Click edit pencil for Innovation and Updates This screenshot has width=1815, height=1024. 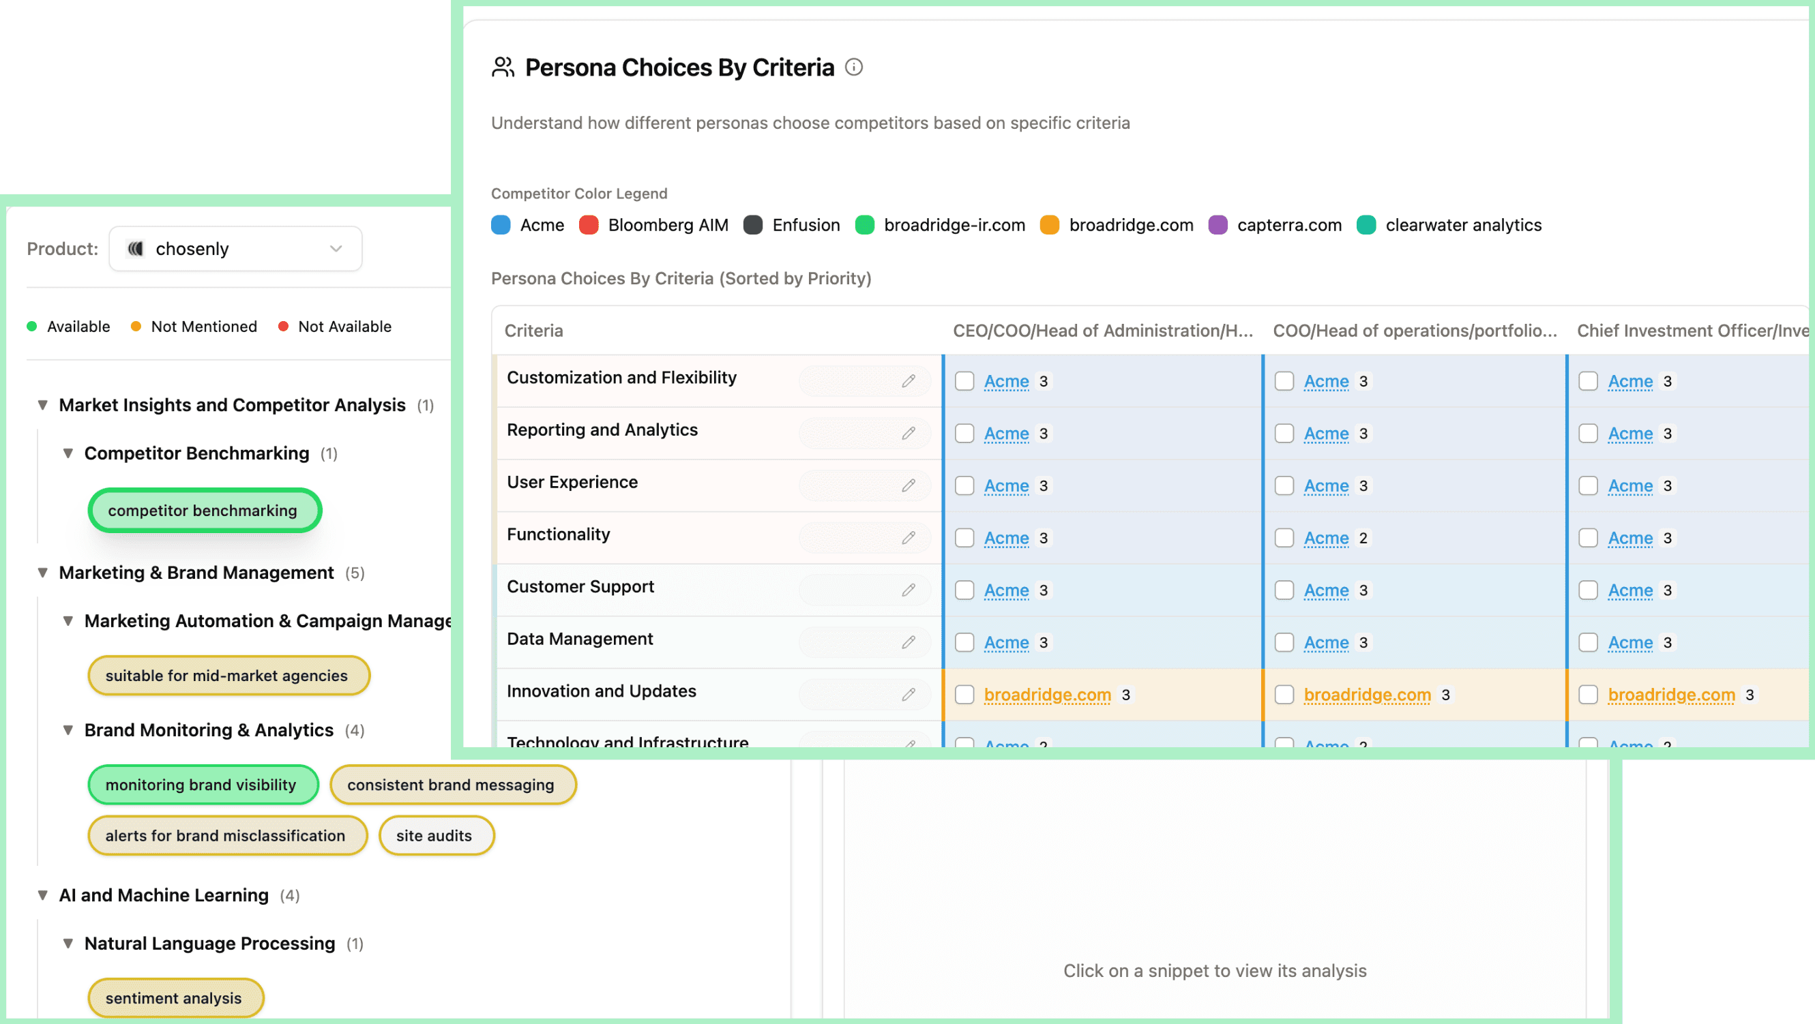909,695
